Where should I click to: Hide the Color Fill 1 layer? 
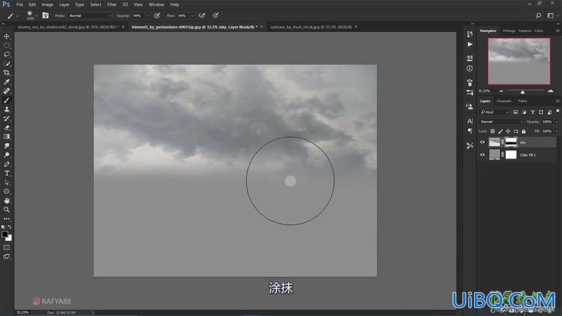[x=483, y=155]
